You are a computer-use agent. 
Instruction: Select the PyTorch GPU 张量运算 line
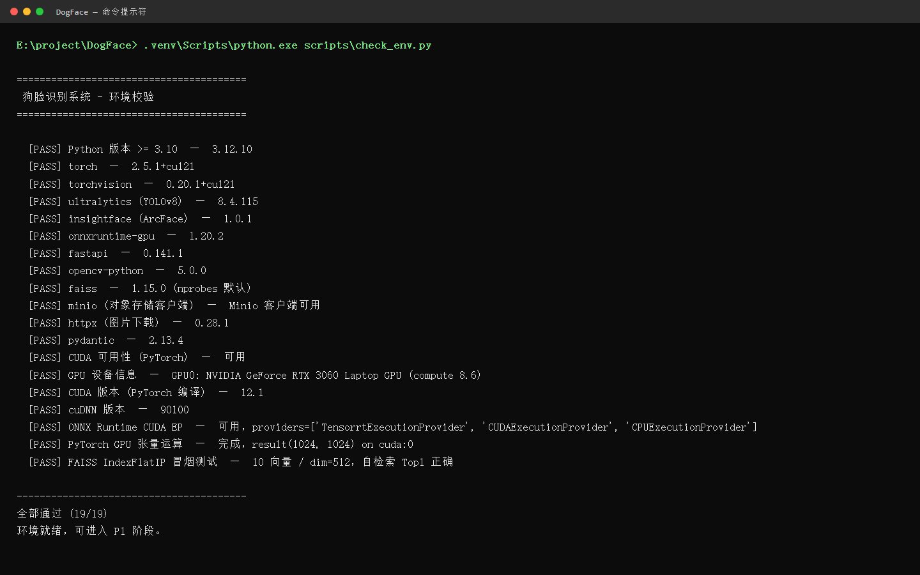[x=221, y=444]
